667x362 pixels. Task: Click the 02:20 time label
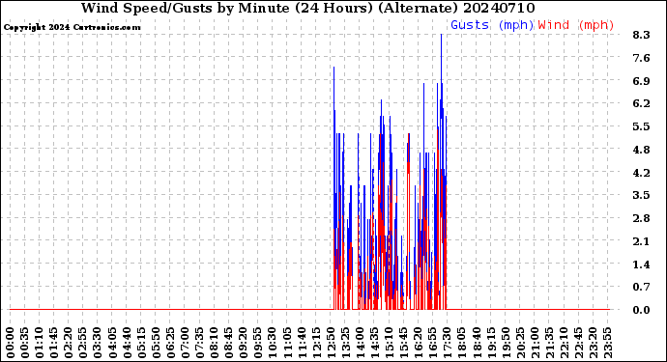click(x=69, y=343)
